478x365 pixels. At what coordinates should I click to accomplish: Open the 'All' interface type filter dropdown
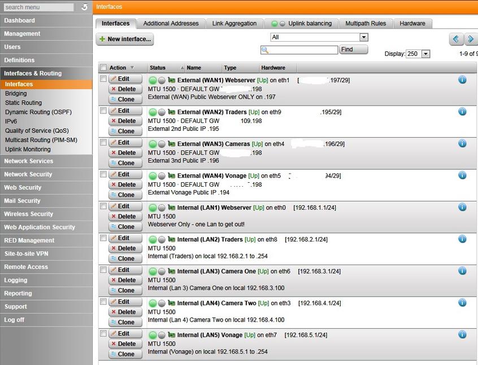tap(363, 37)
